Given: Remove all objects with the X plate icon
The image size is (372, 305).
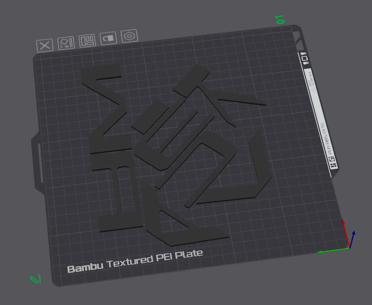Looking at the screenshot, I should (45, 45).
